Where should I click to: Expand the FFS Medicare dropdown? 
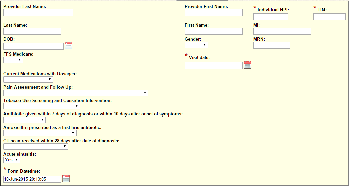13,60
